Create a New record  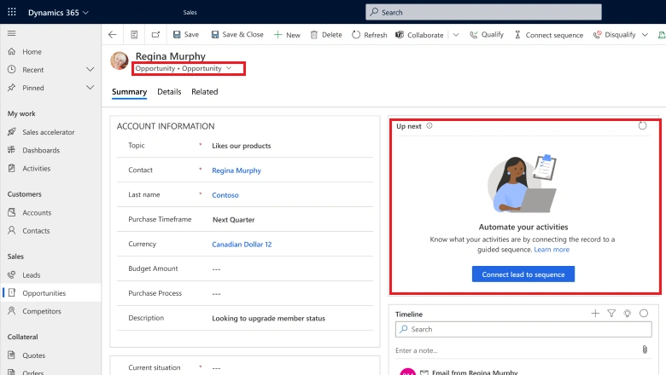pyautogui.click(x=287, y=35)
